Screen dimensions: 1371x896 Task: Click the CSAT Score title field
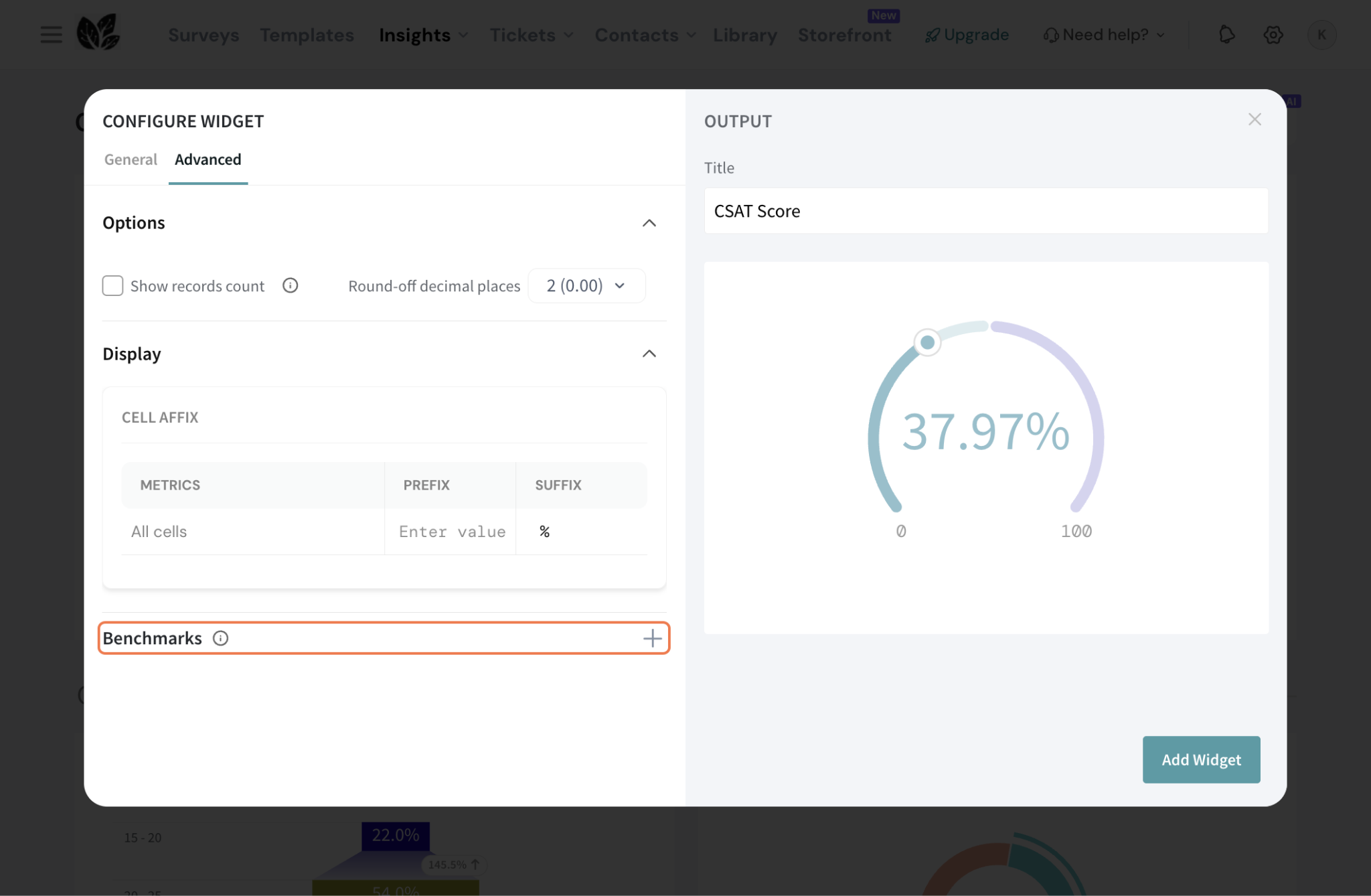[x=985, y=211]
